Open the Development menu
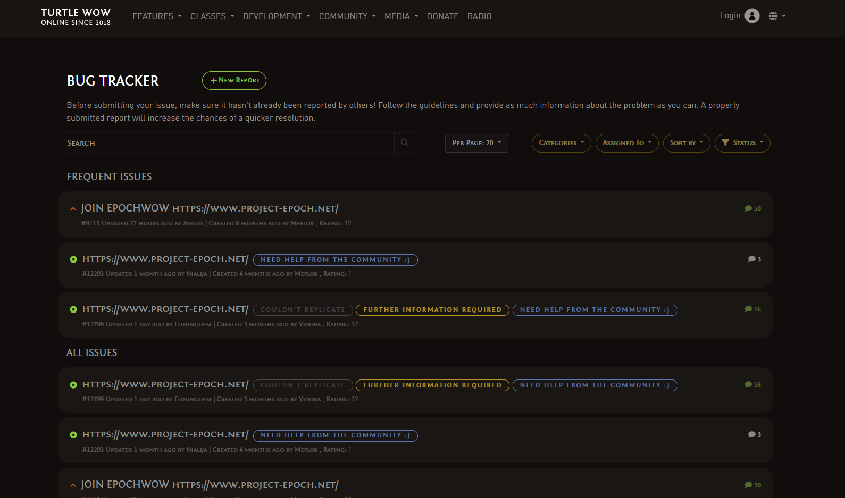 click(277, 16)
